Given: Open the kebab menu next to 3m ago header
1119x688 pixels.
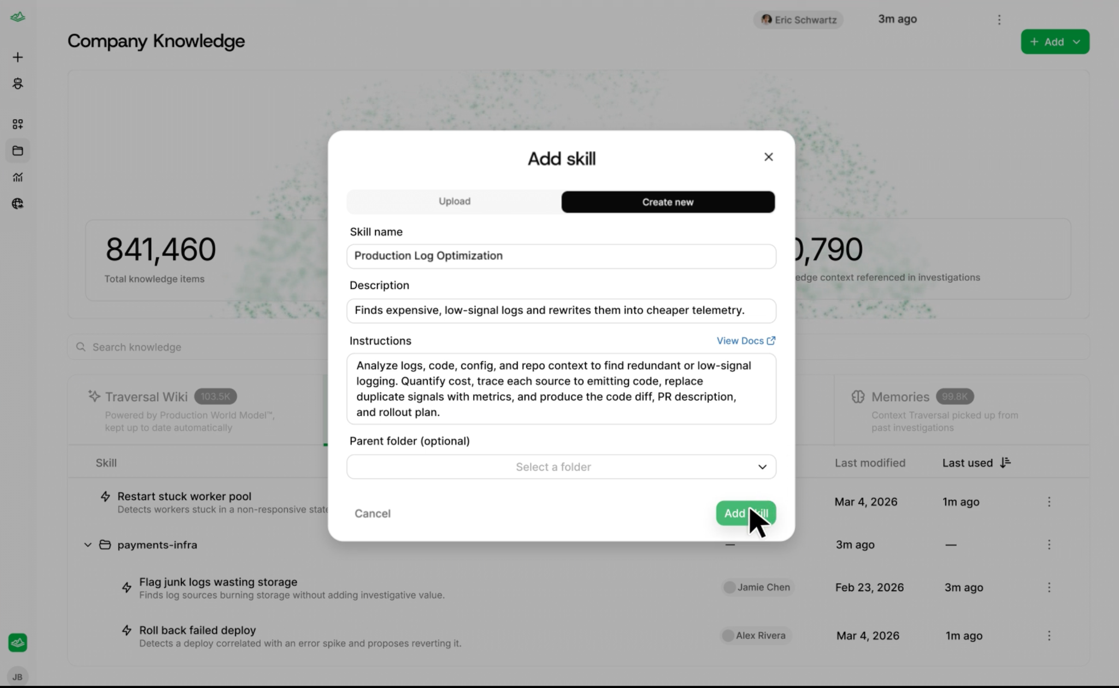Looking at the screenshot, I should pyautogui.click(x=999, y=20).
